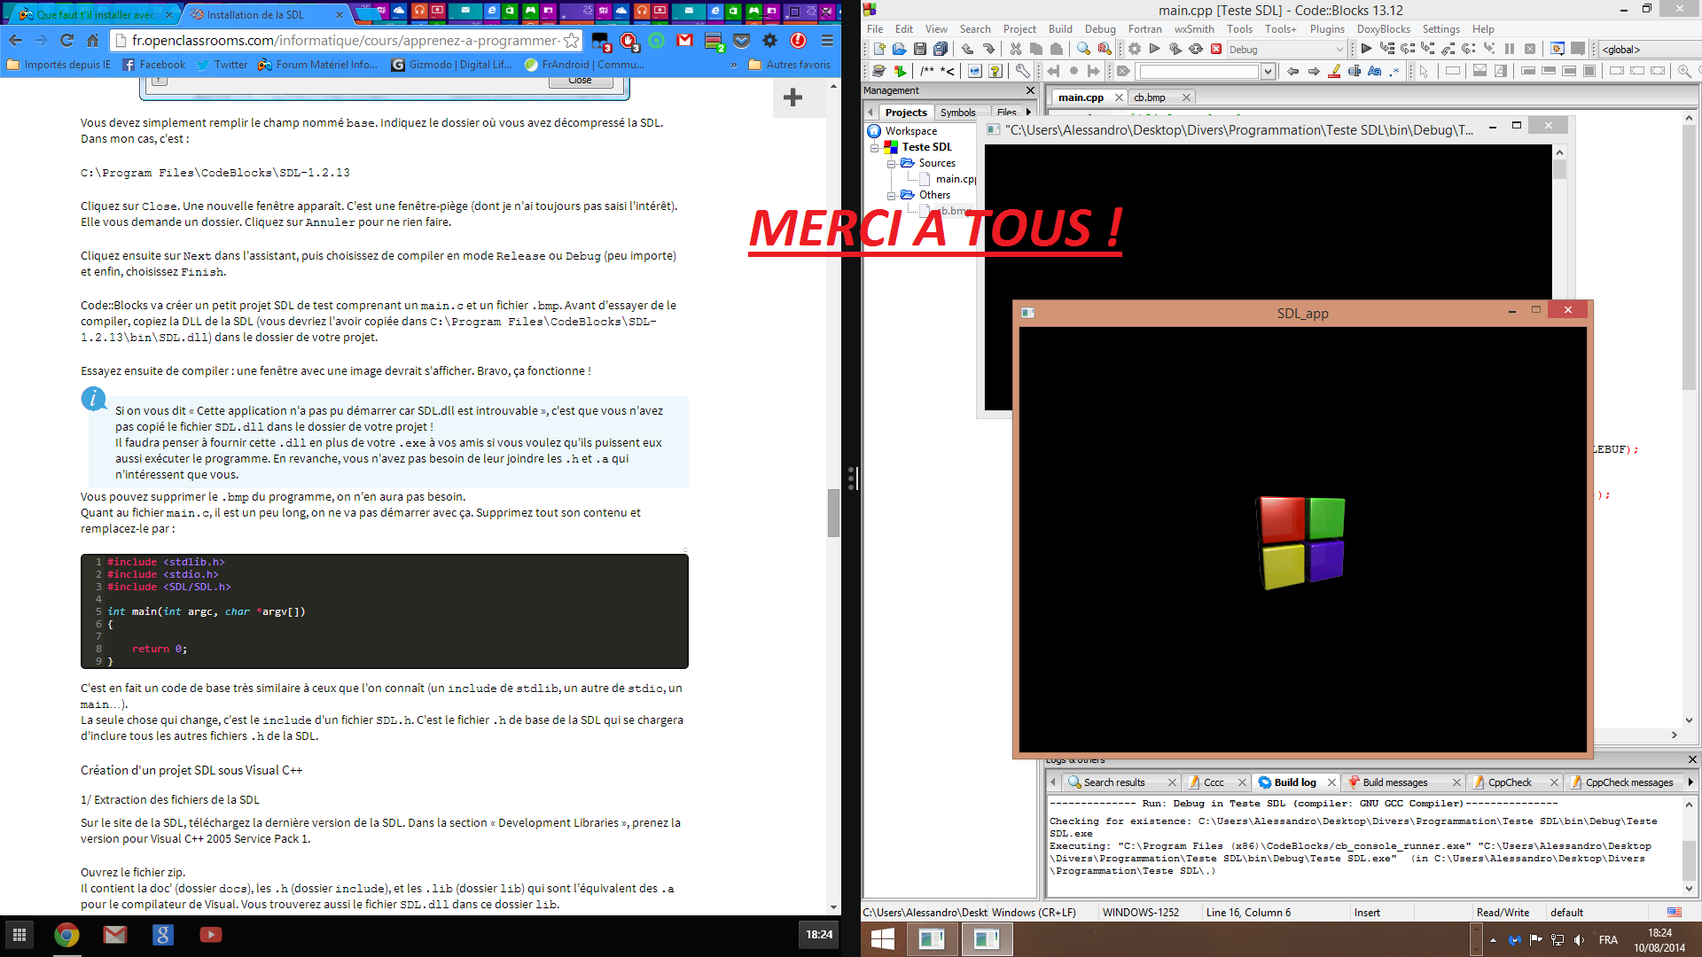Click the Open file toolbar icon
This screenshot has width=1702, height=957.
(x=899, y=49)
